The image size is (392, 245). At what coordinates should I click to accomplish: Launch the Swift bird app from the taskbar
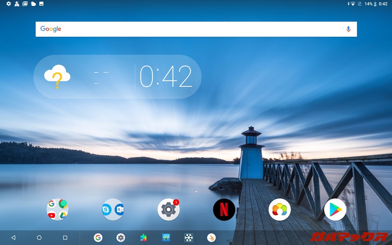pyautogui.click(x=211, y=238)
